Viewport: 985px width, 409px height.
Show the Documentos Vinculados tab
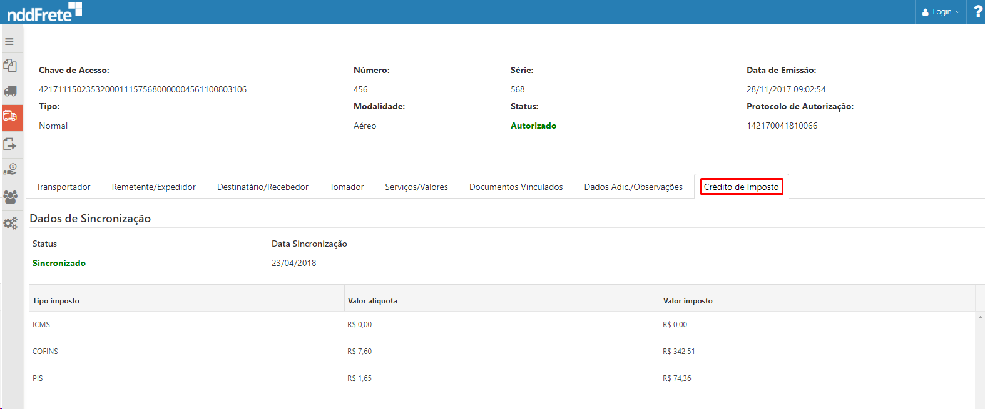516,187
